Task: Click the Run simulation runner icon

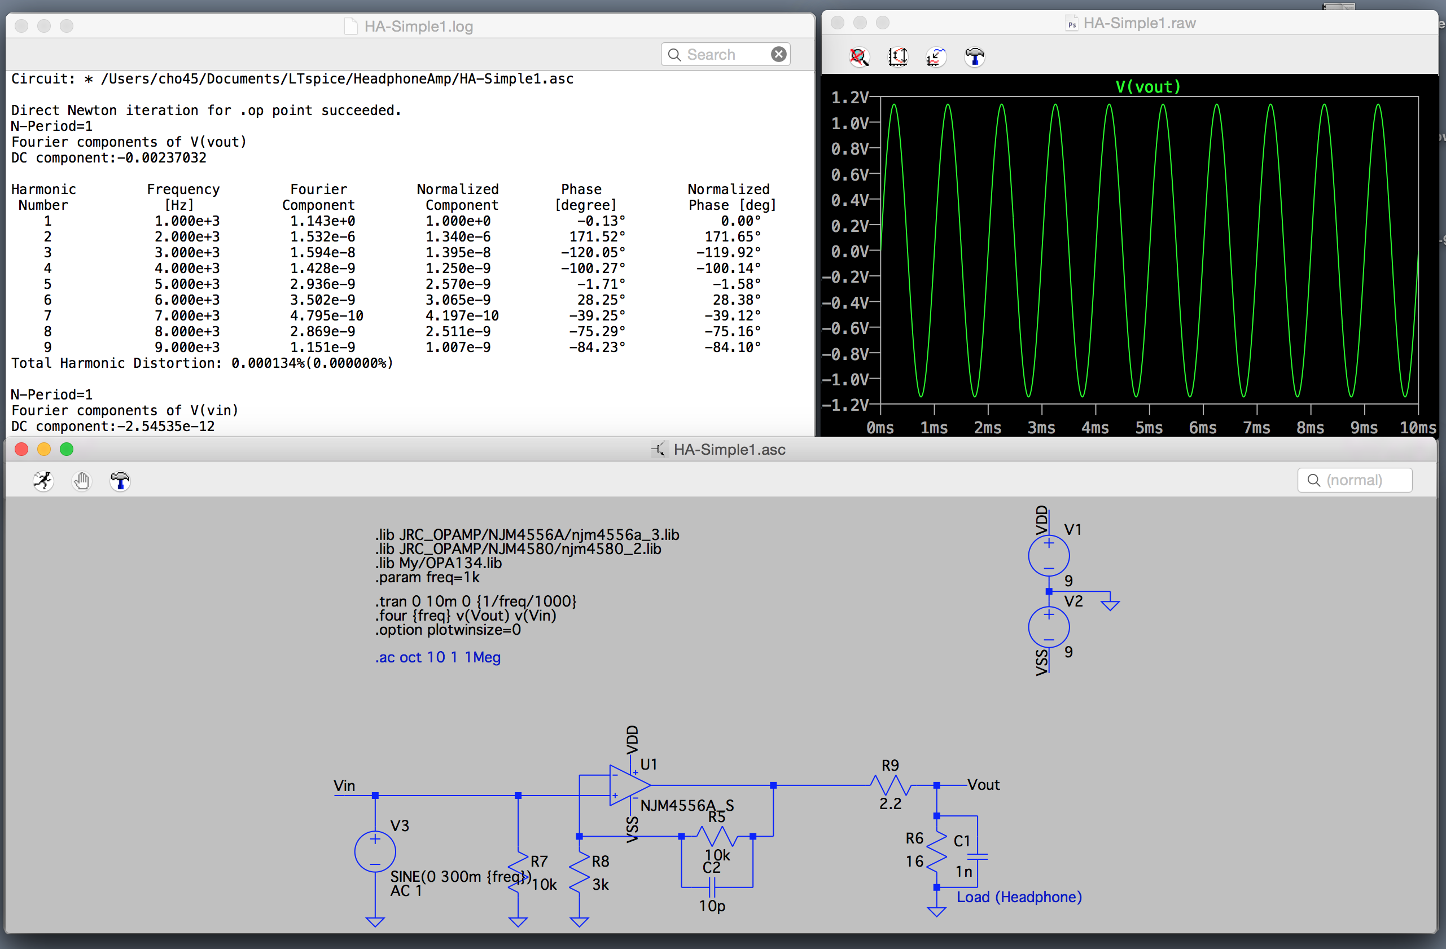Action: [43, 481]
